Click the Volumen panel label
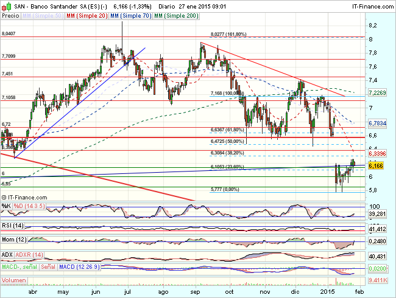This screenshot has height=298, width=396. 15,282
